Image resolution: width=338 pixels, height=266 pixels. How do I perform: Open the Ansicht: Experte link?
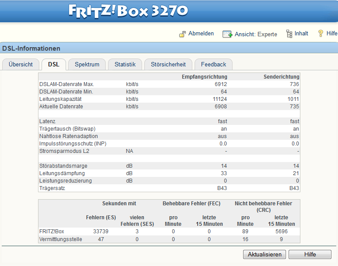[256, 34]
